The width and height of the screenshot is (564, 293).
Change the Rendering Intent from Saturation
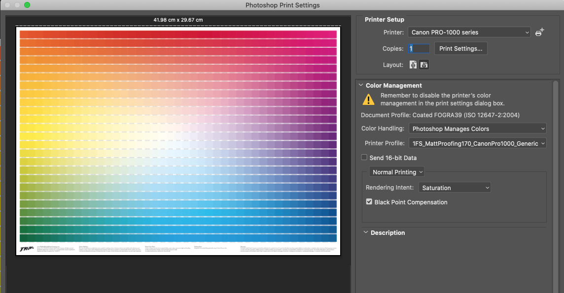(x=454, y=187)
